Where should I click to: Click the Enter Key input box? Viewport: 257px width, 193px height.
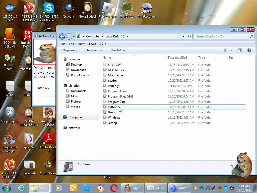pos(46,94)
